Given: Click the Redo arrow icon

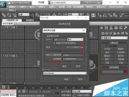Looking at the screenshot, I should (x=26, y=3).
